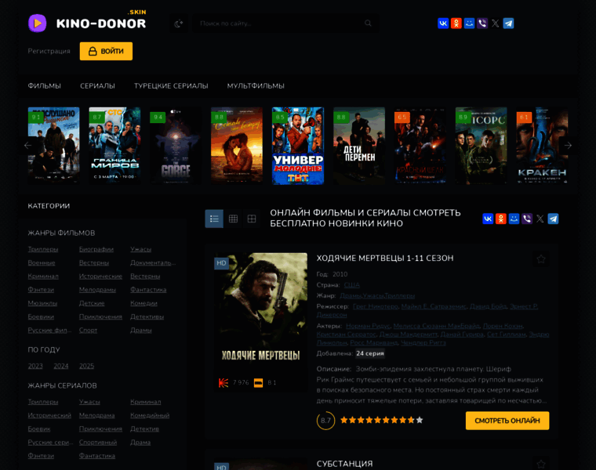Share via Telegram icon near page title
This screenshot has width=596, height=470.
pos(553,219)
